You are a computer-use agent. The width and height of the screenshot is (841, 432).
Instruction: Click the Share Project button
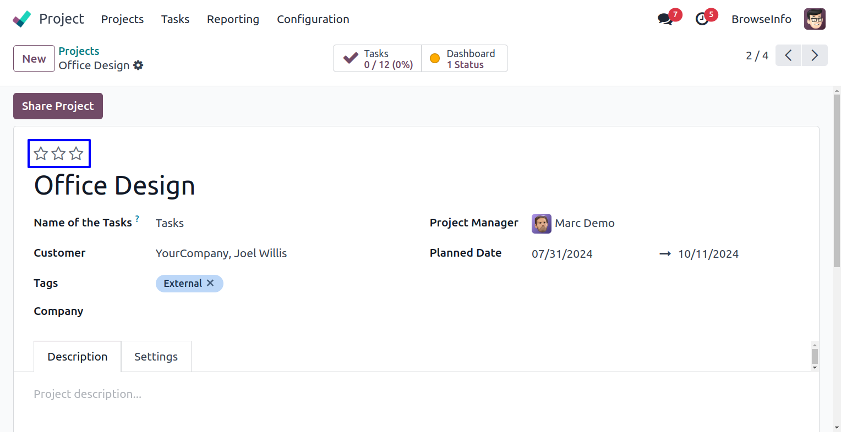pyautogui.click(x=58, y=106)
